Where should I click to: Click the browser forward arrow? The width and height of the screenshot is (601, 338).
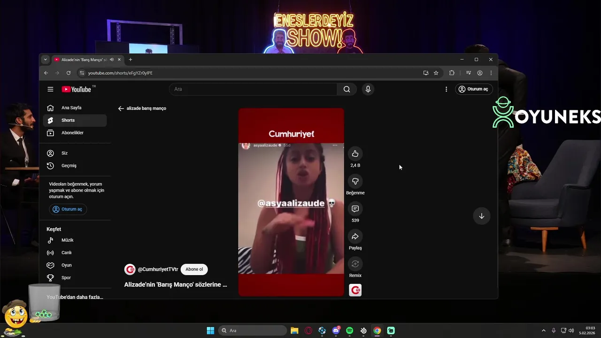[x=57, y=73]
